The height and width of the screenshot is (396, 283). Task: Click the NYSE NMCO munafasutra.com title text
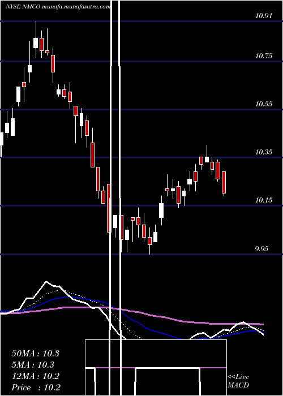tap(58, 7)
